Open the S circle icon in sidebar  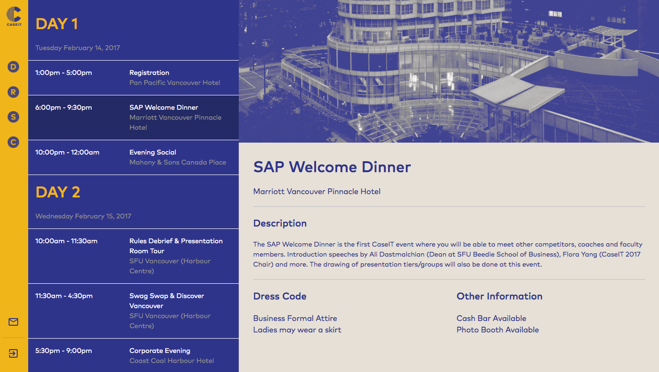point(13,117)
